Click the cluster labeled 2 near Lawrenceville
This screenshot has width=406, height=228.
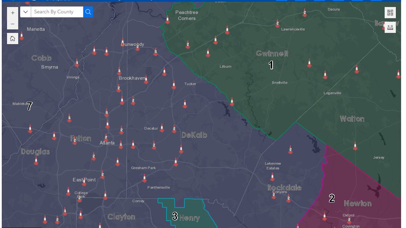277,24
